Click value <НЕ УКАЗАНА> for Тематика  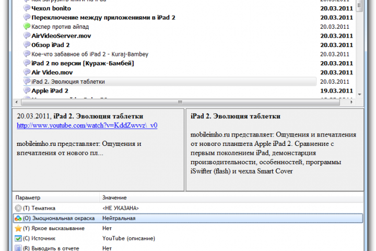coord(121,208)
